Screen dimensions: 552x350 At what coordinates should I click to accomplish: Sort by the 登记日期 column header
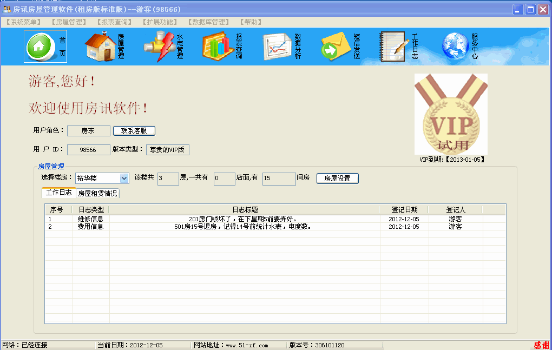click(404, 210)
